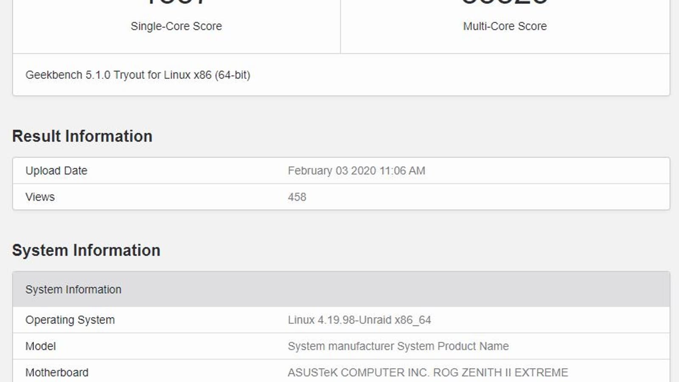Image resolution: width=679 pixels, height=382 pixels.
Task: Select the Operating System row label
Action: pos(70,320)
